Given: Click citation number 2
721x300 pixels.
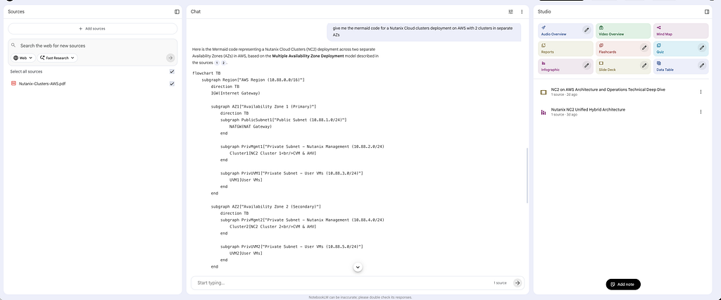Looking at the screenshot, I should pos(223,63).
